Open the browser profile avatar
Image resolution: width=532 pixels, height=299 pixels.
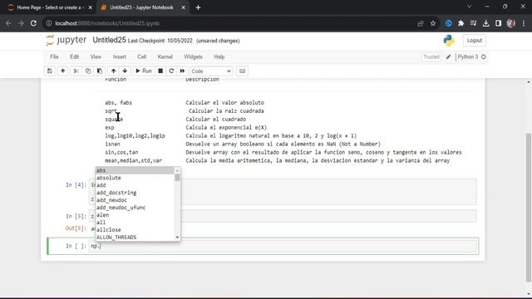coord(511,23)
